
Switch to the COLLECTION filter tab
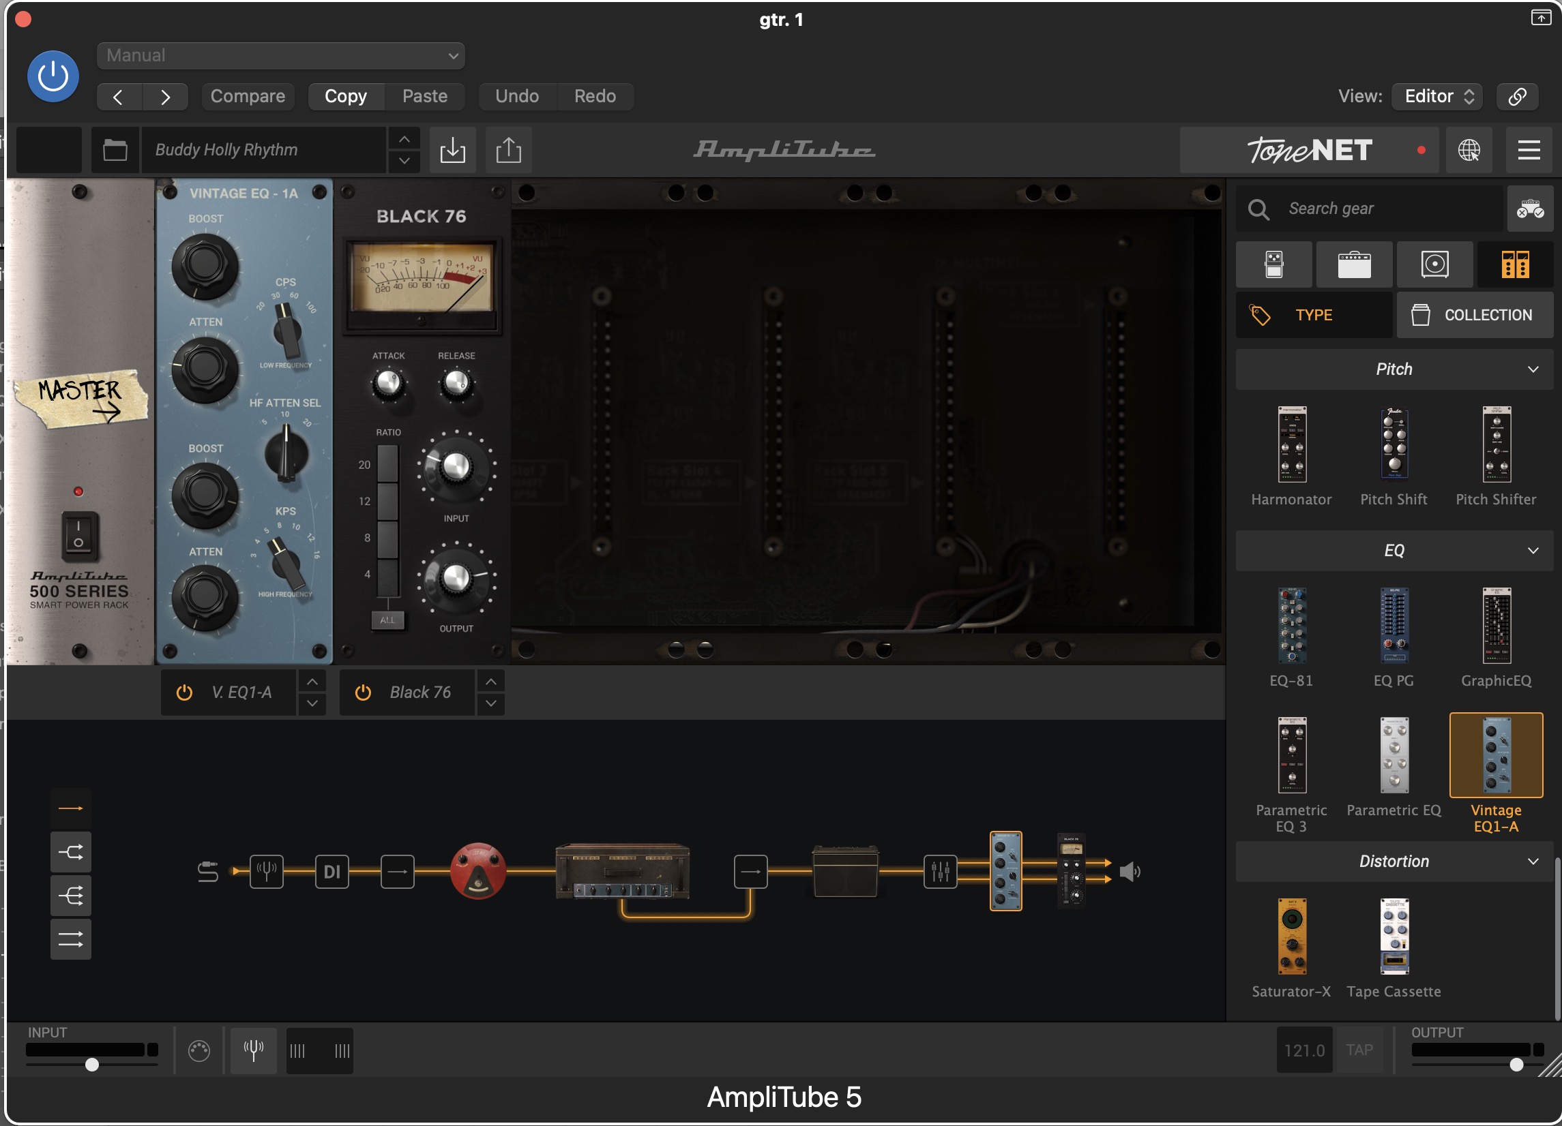click(x=1475, y=314)
